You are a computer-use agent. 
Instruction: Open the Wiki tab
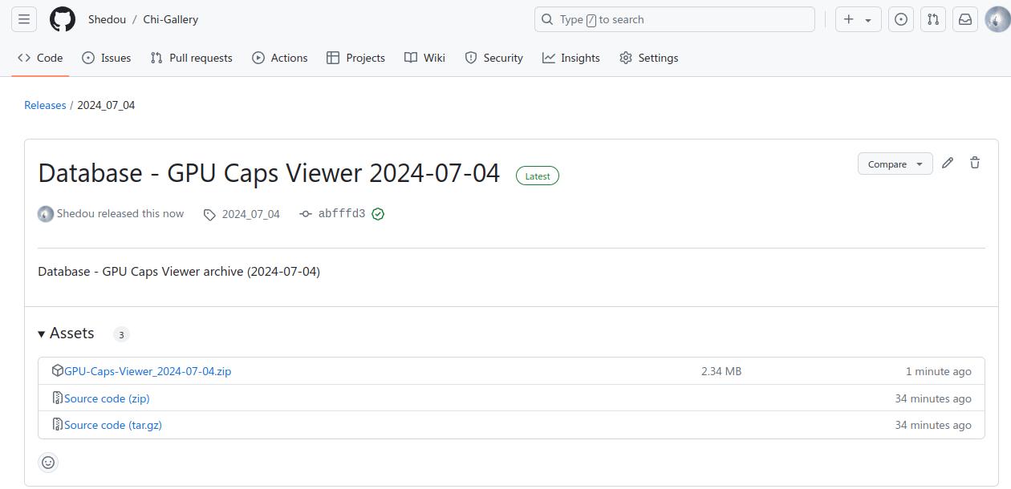[424, 58]
